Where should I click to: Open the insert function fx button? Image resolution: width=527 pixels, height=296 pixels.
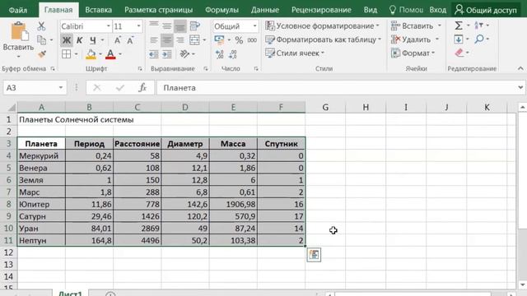click(142, 88)
